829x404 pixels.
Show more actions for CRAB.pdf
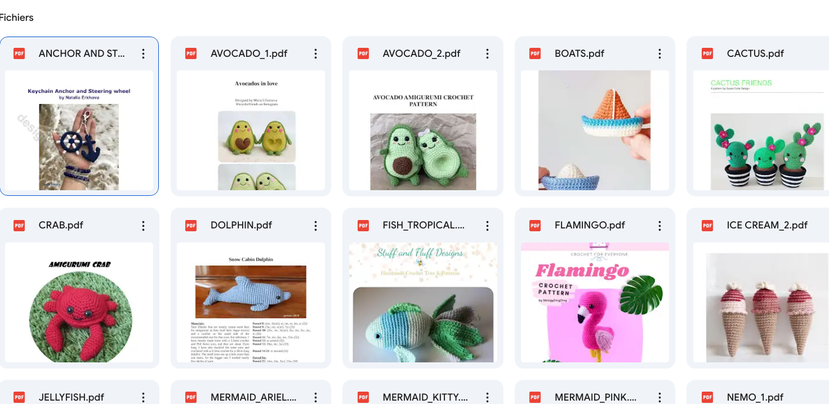tap(144, 226)
